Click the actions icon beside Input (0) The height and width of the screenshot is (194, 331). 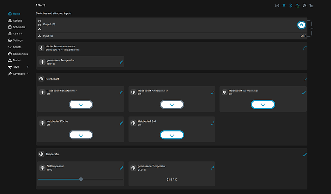tap(39, 36)
